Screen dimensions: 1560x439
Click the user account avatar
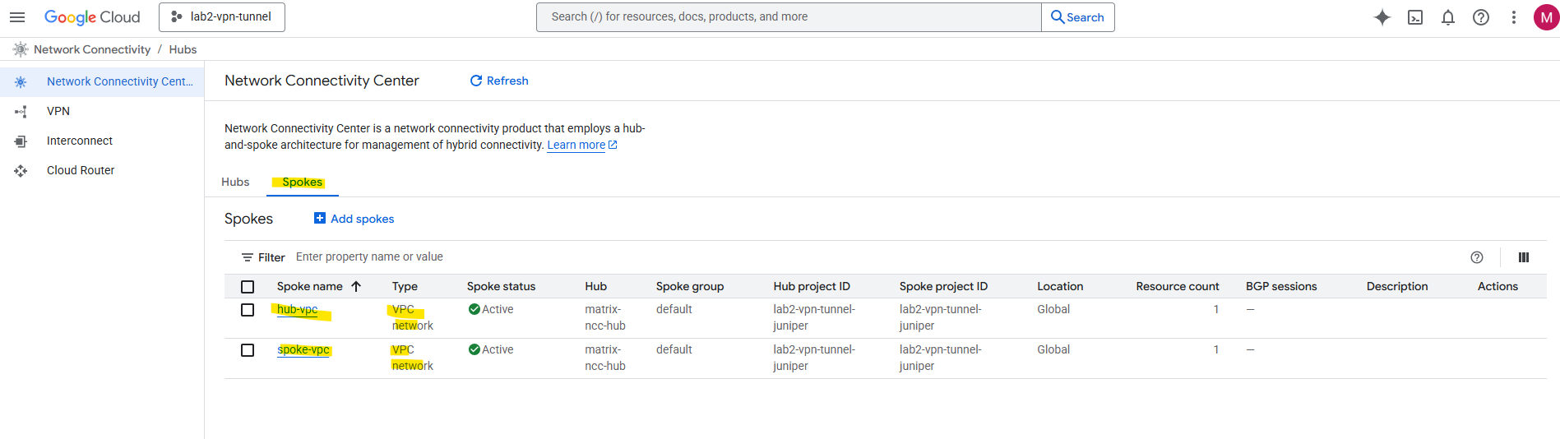[x=1545, y=17]
